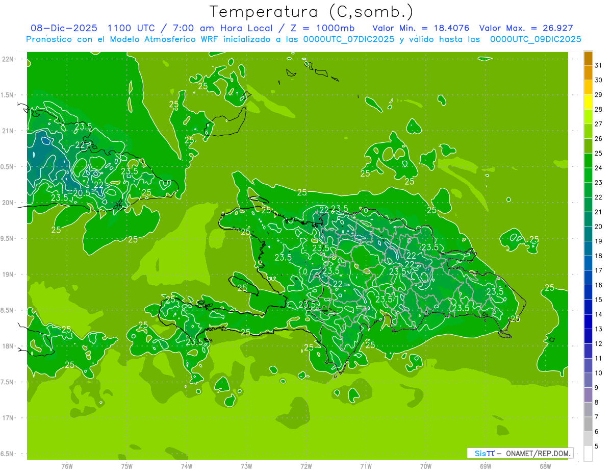Screen dimensions: 612x473
Task: Click the '22N' latitude axis label
Action: (x=8, y=59)
